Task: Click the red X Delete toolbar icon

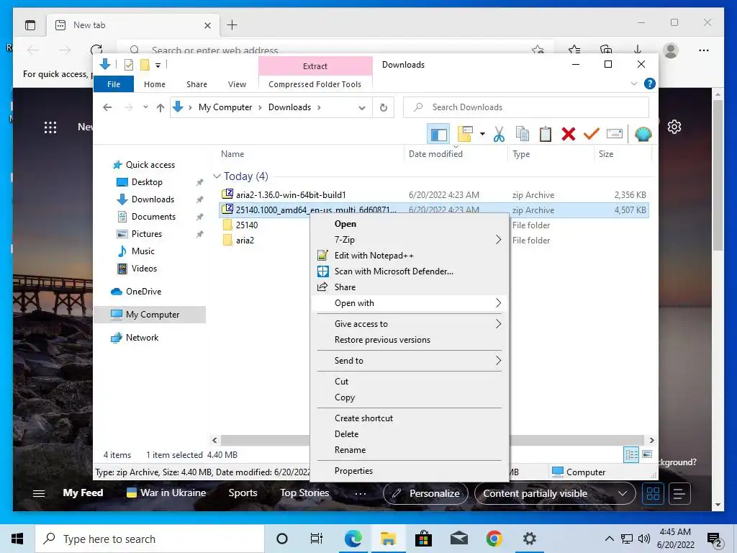Action: click(x=569, y=135)
